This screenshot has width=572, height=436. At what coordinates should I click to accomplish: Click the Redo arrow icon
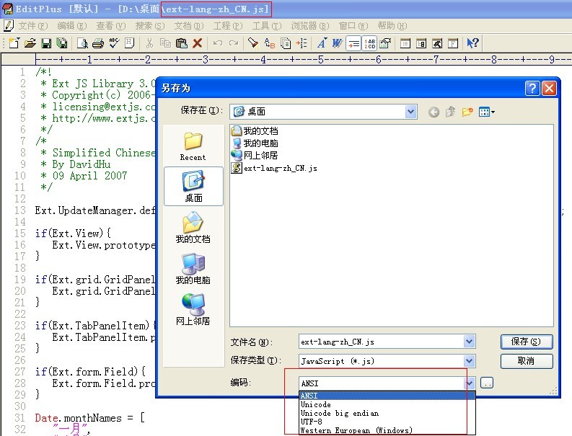point(234,43)
